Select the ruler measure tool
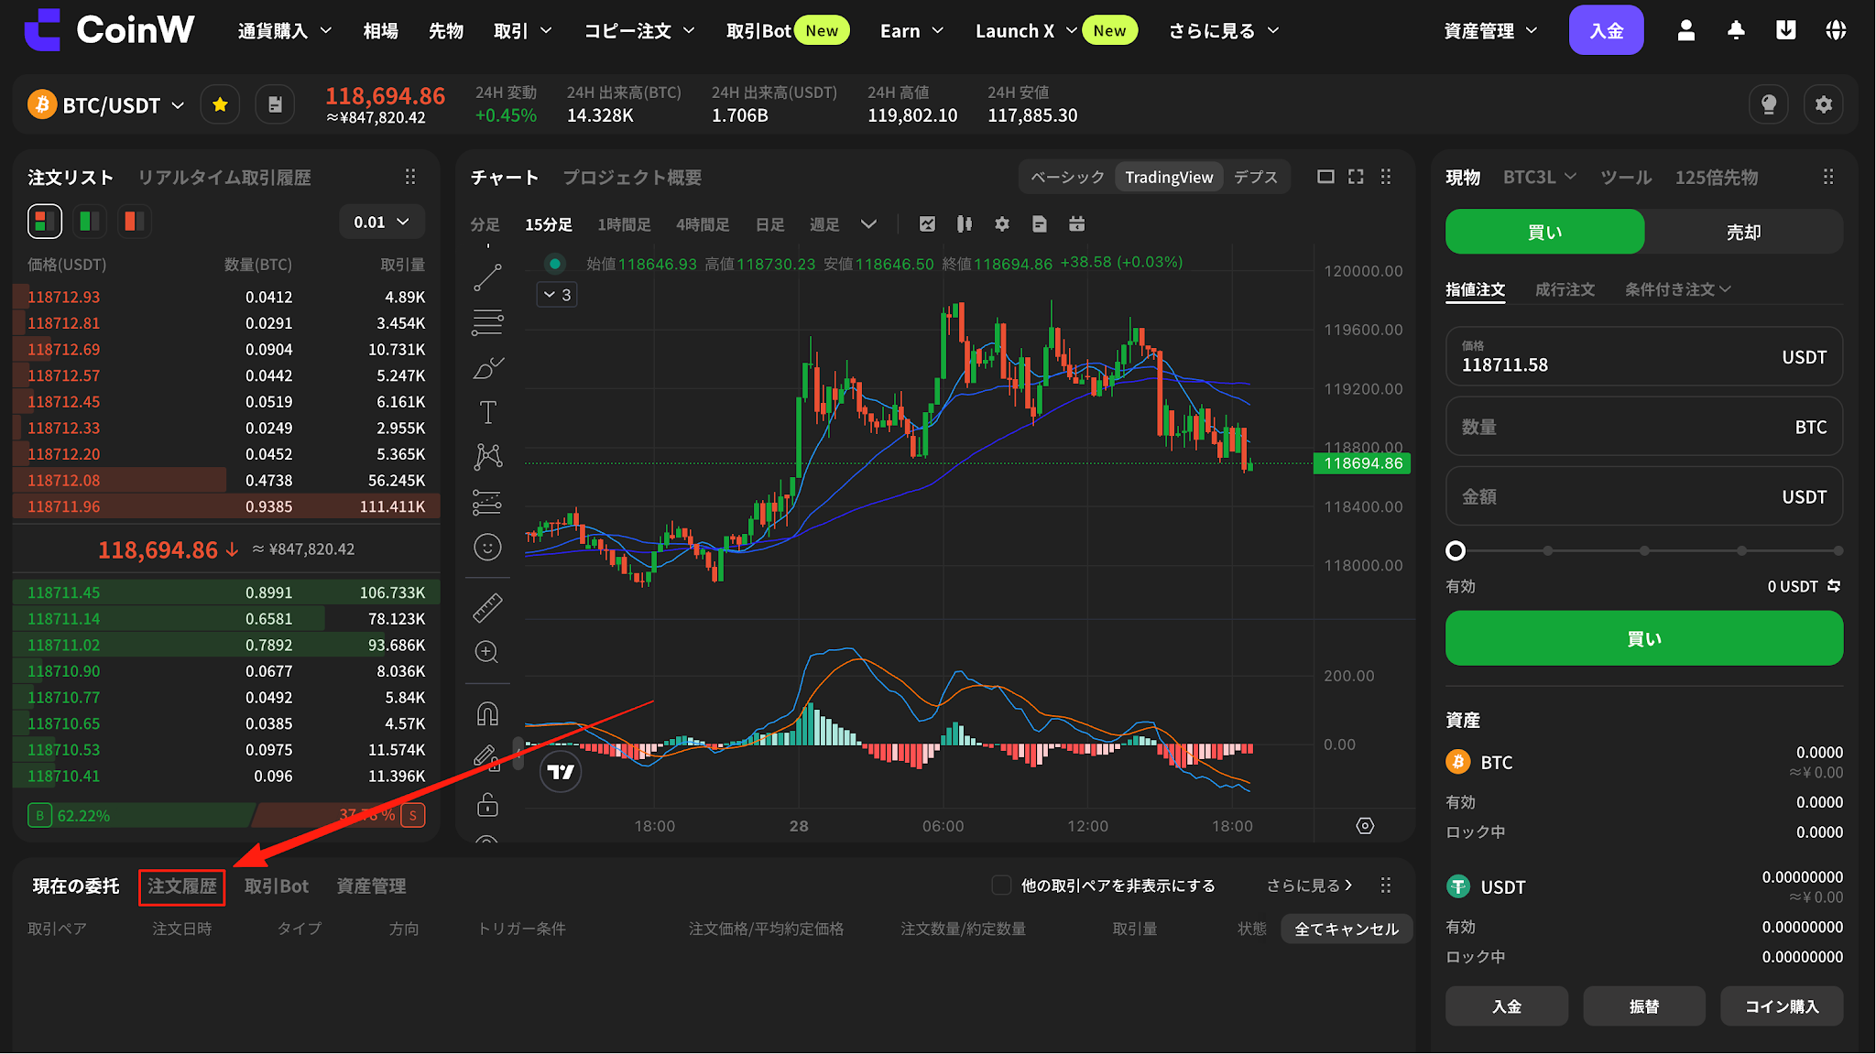The width and height of the screenshot is (1876, 1054). coord(487,608)
